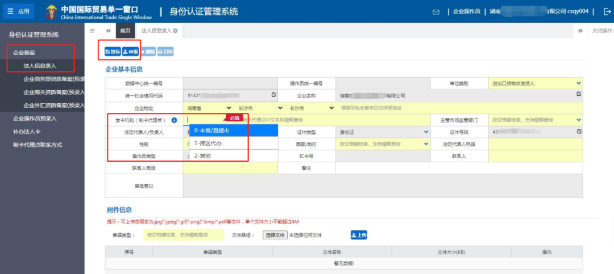
Task: Click the tabs scroll-left double arrow
Action: point(108,31)
